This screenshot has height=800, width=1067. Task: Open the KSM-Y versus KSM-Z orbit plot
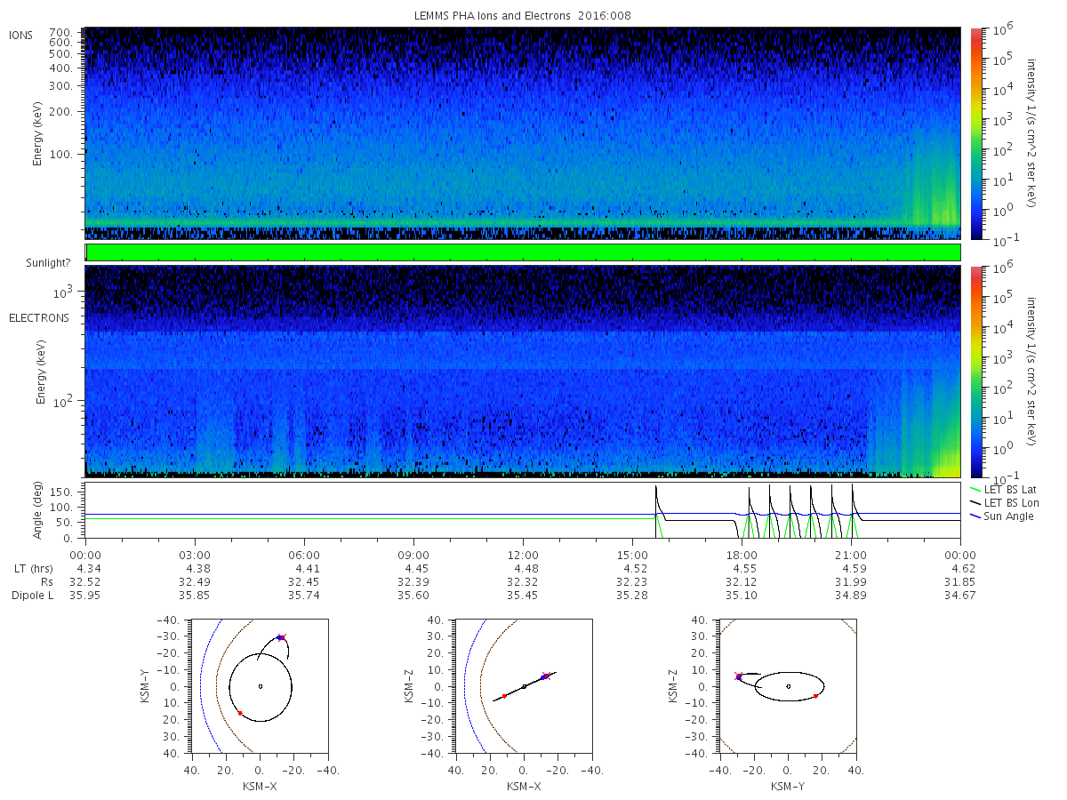pyautogui.click(x=788, y=686)
